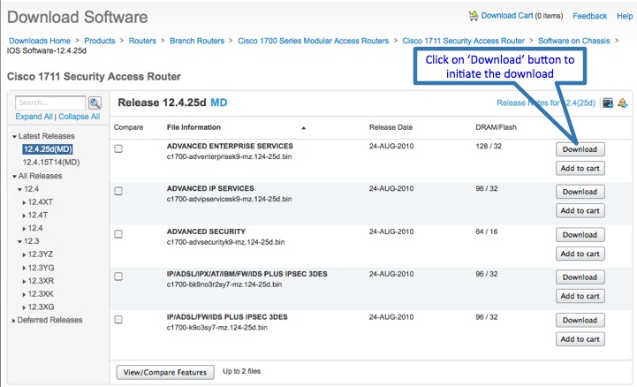637x387 pixels.
Task: Open Cisco 1700 Series Modular Access Routers link
Action: coord(314,41)
